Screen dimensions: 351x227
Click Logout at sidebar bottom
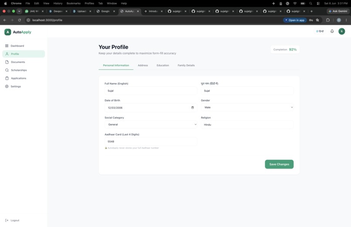click(x=12, y=220)
